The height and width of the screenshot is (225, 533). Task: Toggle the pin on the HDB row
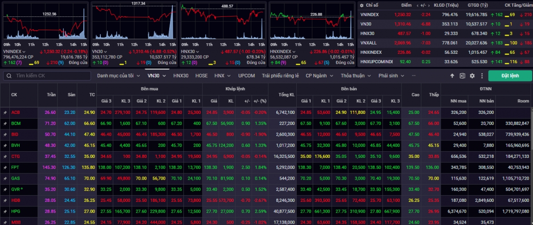(5, 200)
